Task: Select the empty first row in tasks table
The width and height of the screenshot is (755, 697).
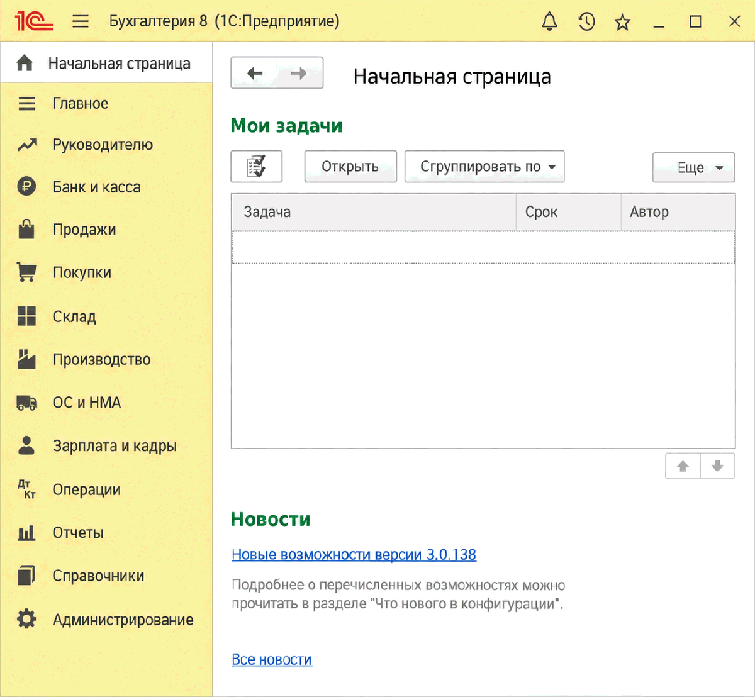Action: (x=483, y=247)
